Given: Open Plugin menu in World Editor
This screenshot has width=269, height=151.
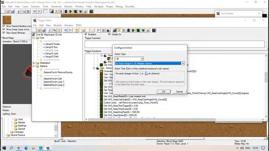Looking at the screenshot, I should [109, 7].
